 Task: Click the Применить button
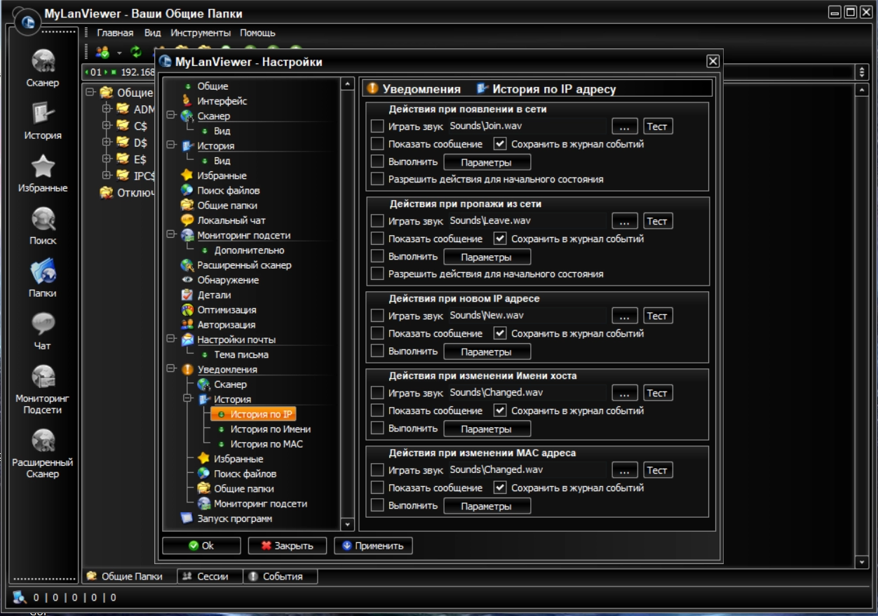click(x=373, y=545)
